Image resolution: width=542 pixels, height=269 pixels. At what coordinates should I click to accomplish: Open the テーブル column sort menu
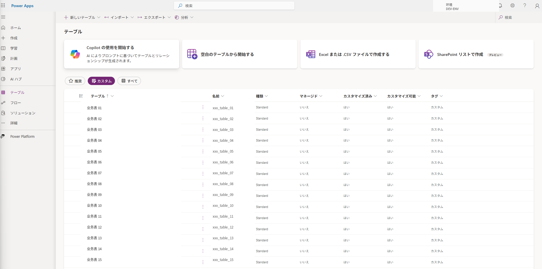(x=112, y=96)
